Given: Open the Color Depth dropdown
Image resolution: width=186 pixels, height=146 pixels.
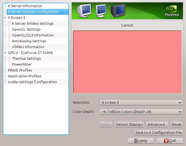Looking at the screenshot, I should click(x=141, y=112).
